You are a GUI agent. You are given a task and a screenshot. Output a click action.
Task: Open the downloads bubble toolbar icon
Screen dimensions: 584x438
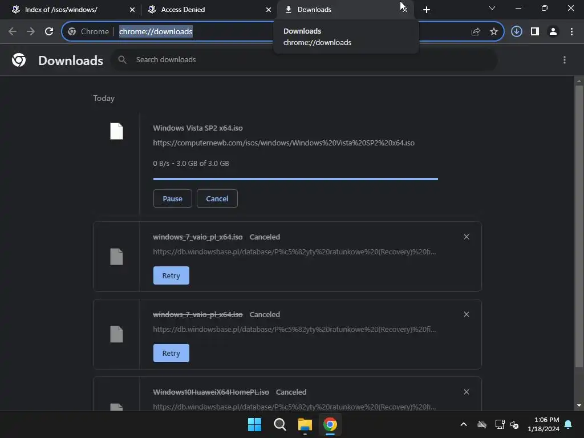tap(517, 32)
